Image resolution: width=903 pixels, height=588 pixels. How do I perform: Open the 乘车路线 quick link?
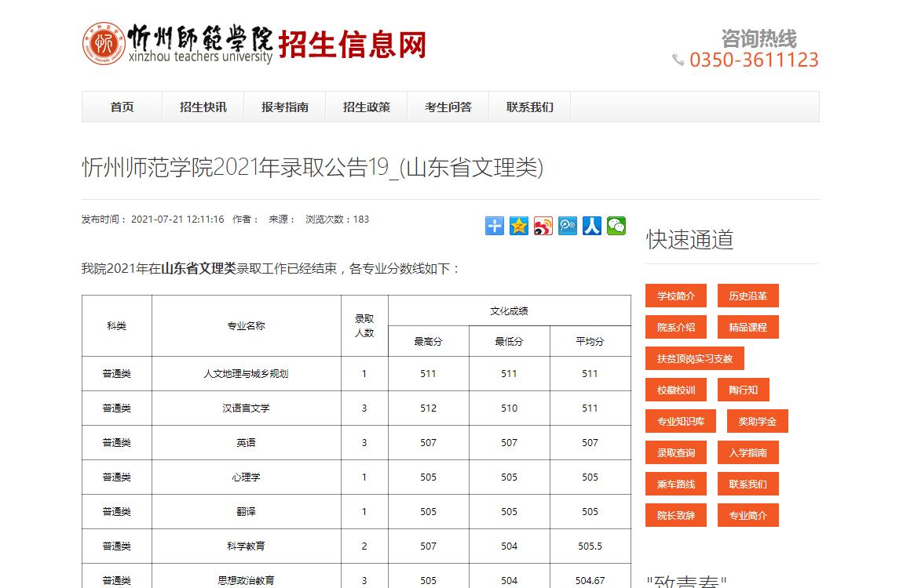(676, 484)
